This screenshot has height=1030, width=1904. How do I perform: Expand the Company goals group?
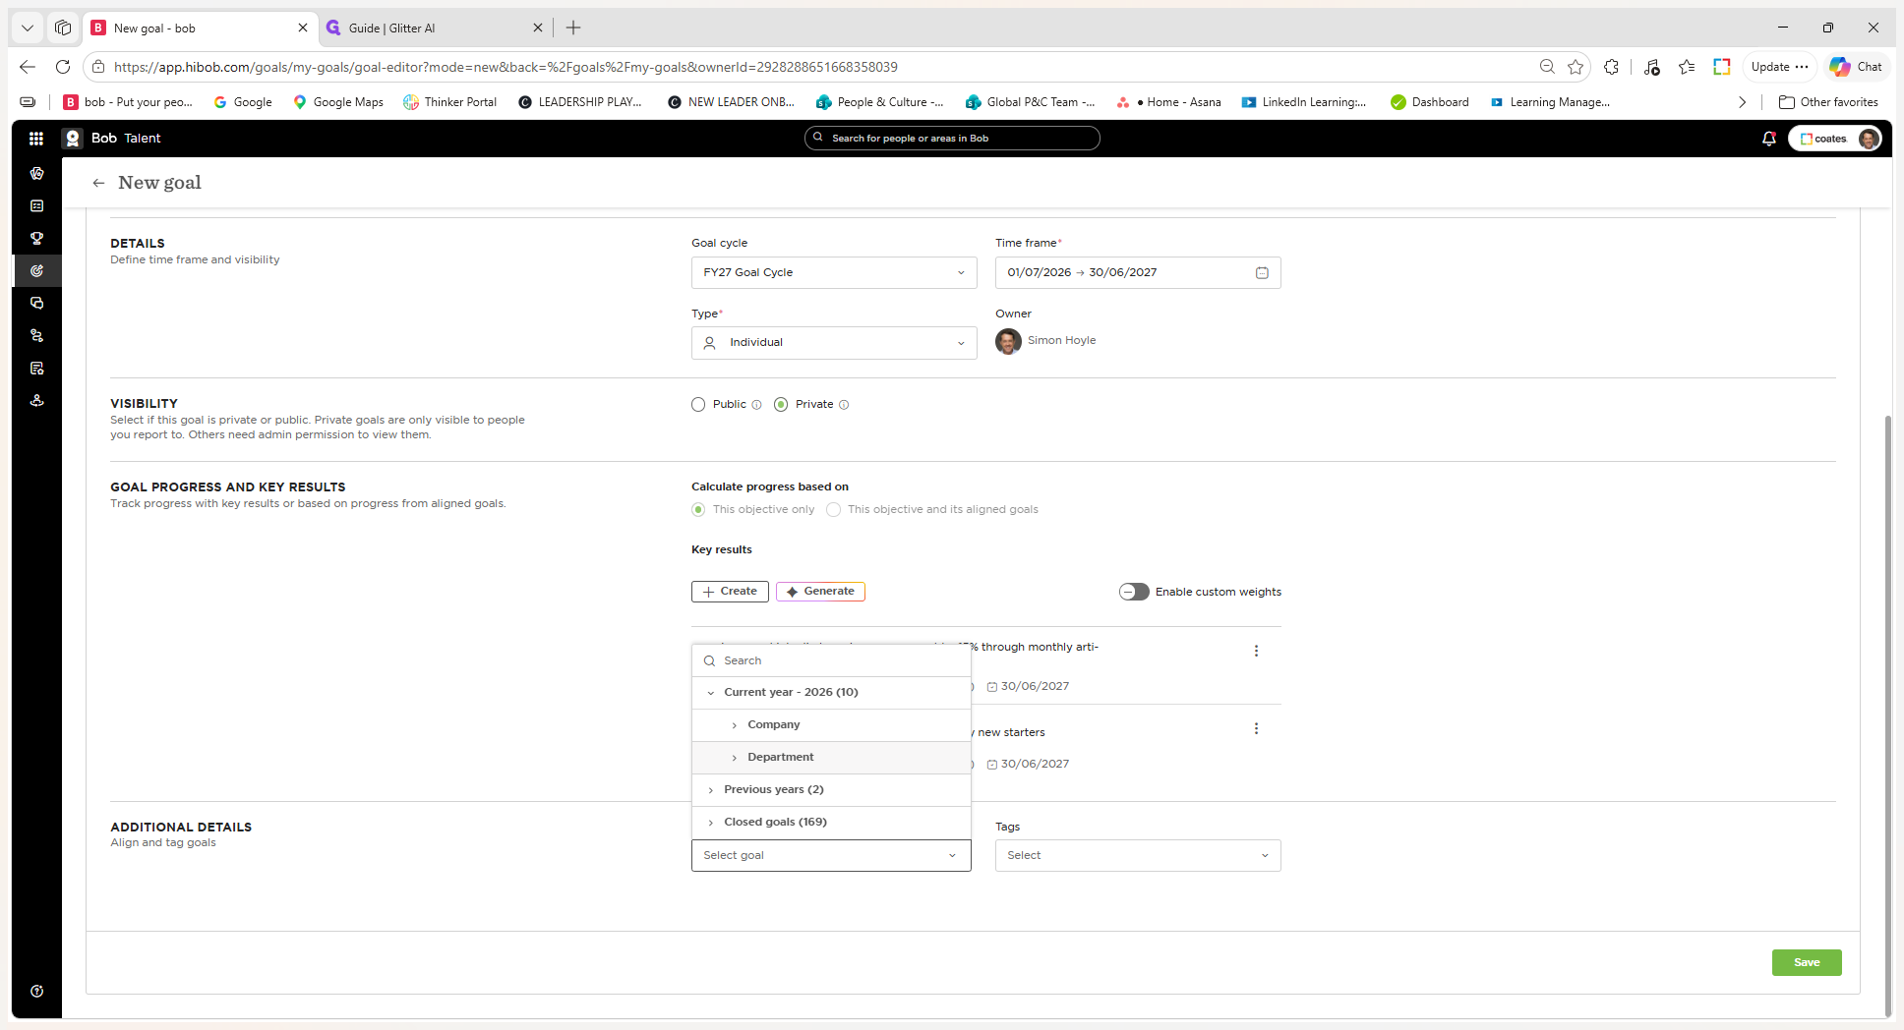tap(831, 725)
